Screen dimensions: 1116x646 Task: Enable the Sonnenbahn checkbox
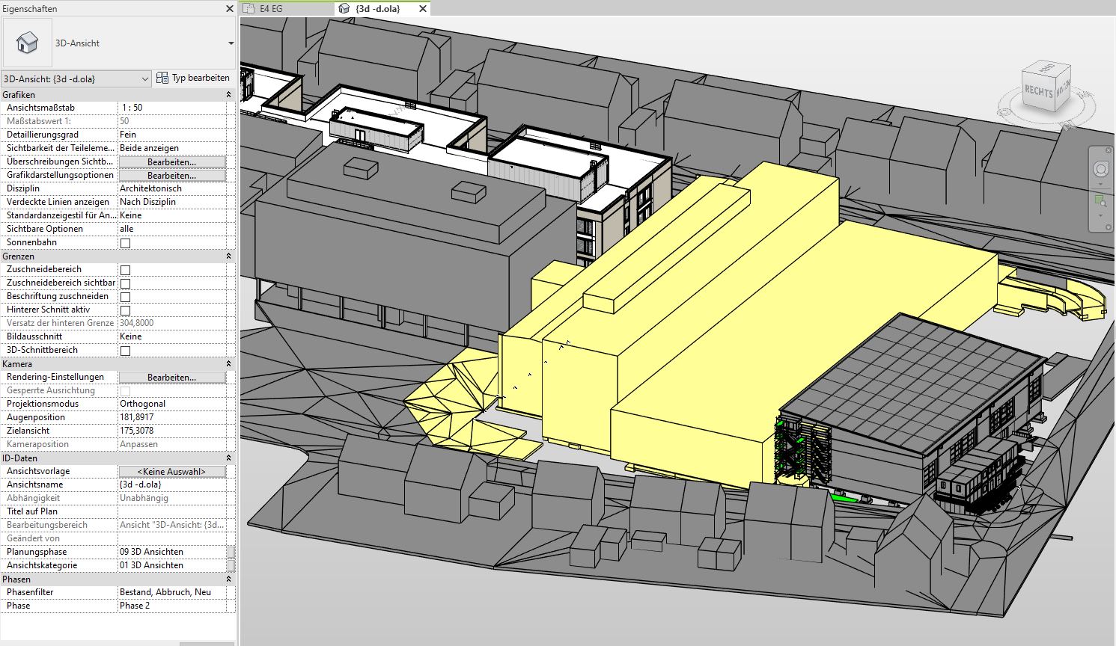[x=124, y=242]
